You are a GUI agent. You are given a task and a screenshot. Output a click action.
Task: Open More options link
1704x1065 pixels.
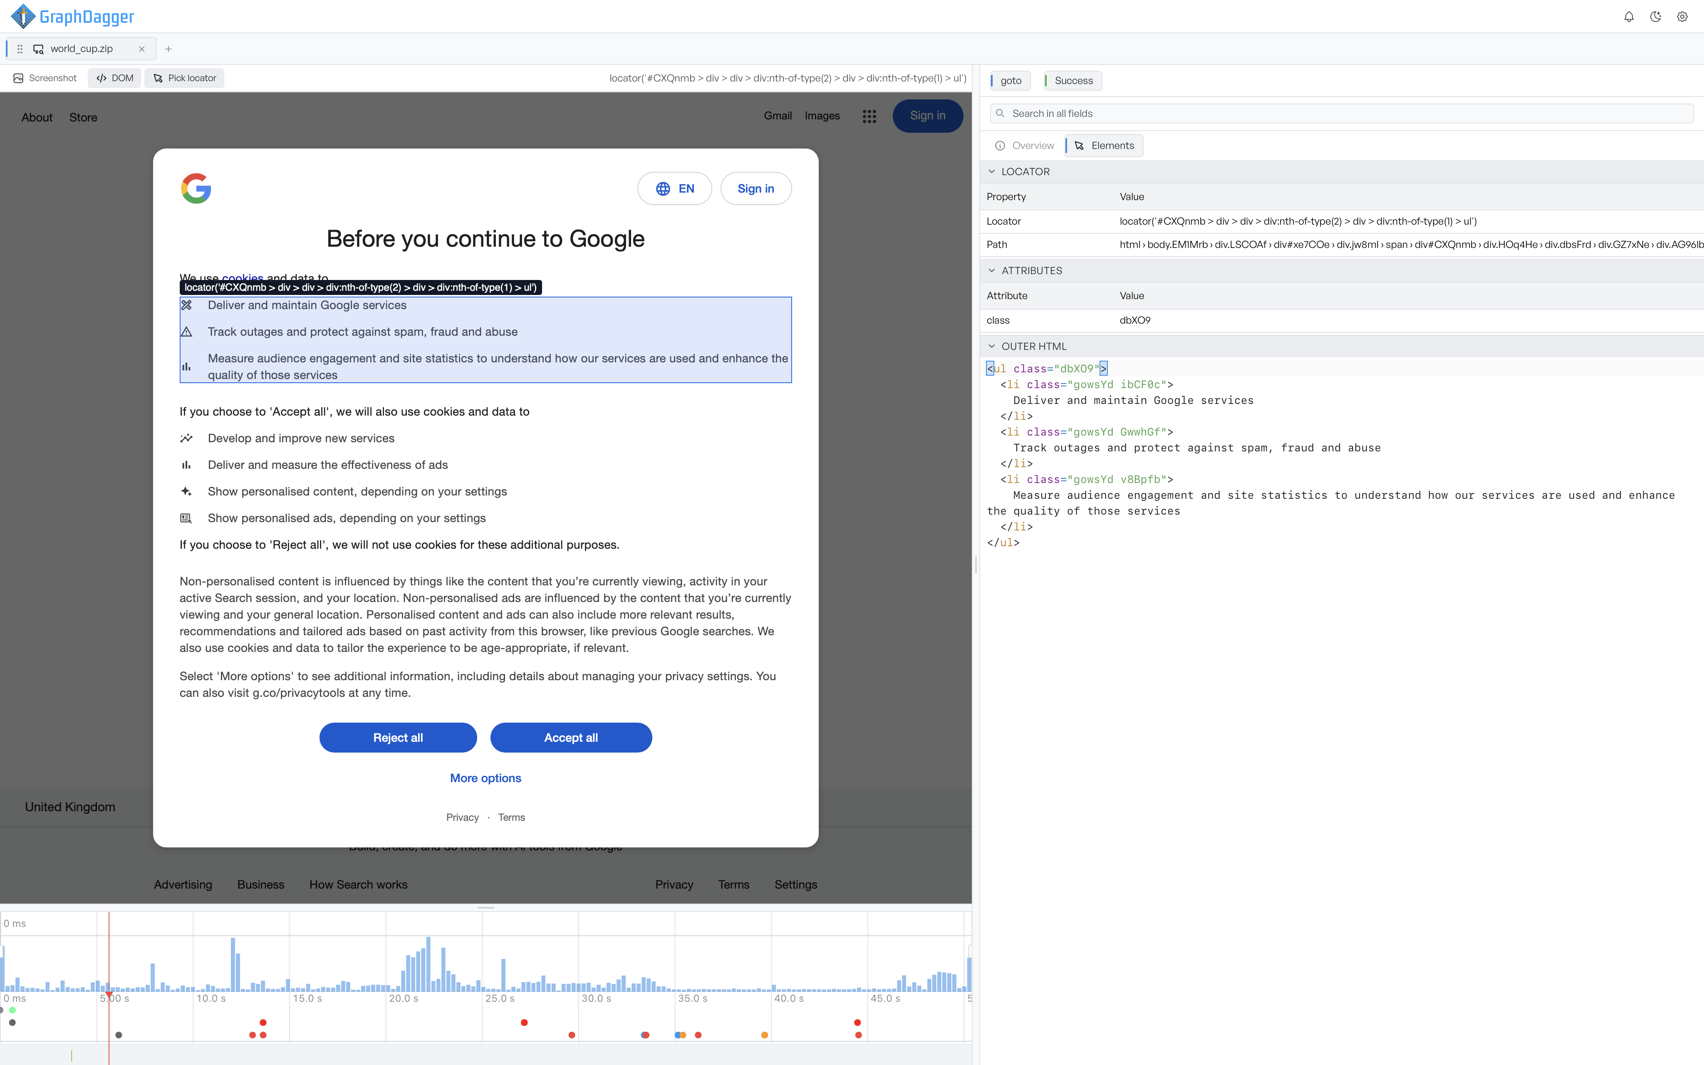[x=486, y=778]
